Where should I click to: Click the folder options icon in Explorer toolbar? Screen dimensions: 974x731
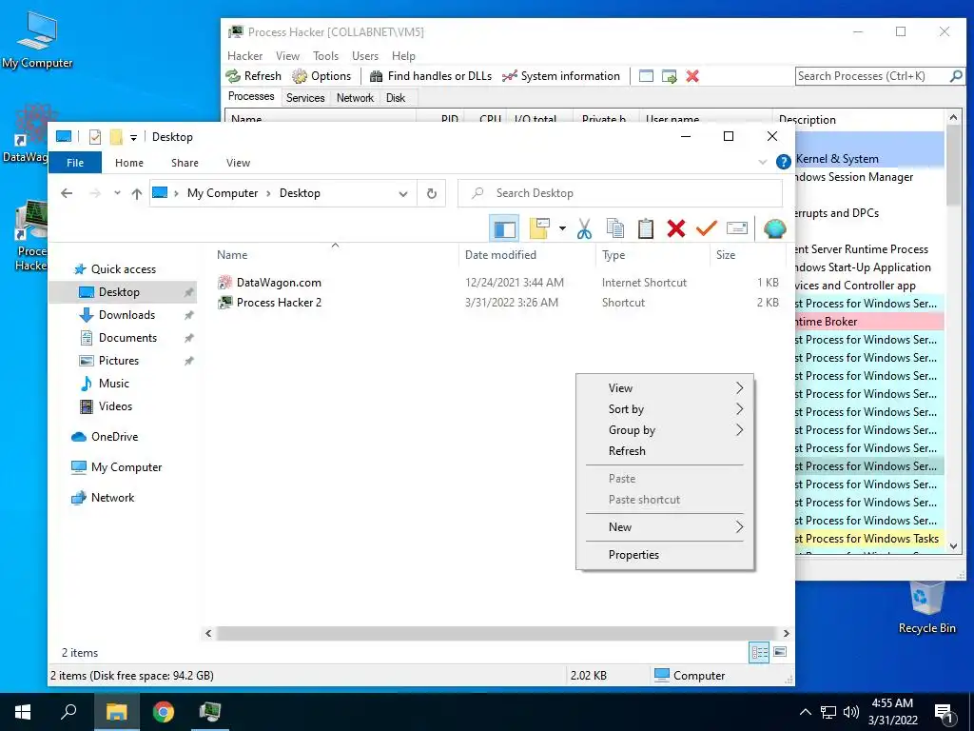click(539, 228)
